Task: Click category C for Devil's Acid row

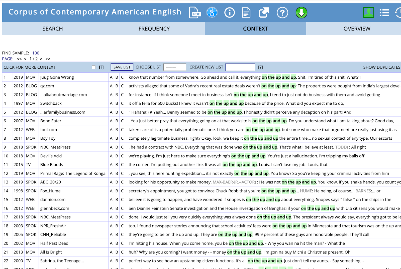Action: [122, 156]
